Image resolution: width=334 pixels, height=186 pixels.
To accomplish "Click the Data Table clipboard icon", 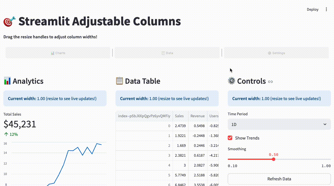I will (119, 81).
